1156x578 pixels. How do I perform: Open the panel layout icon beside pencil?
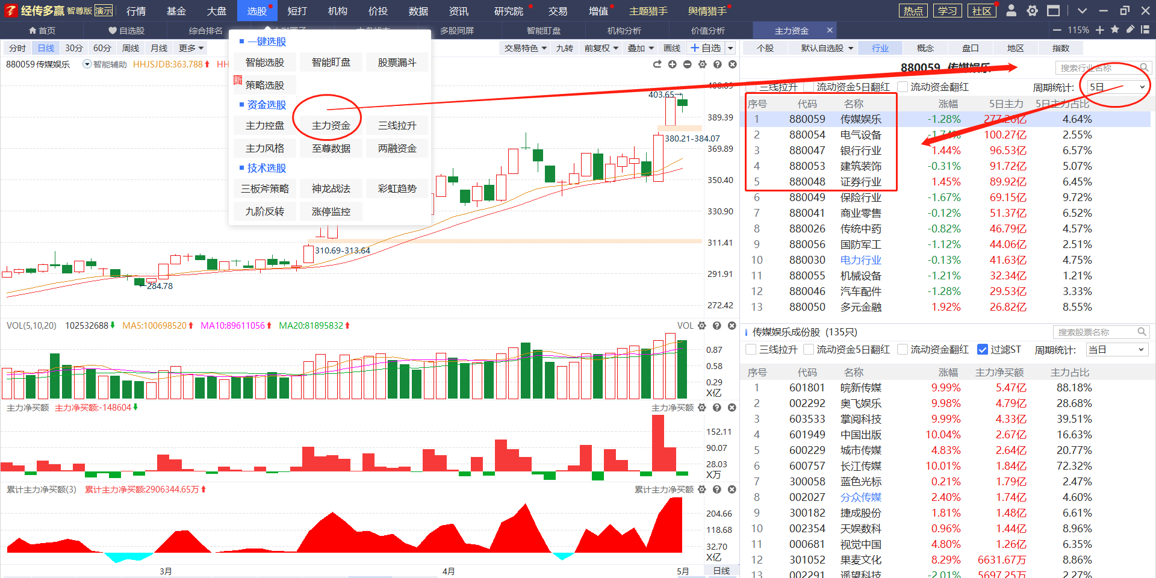pos(1145,30)
